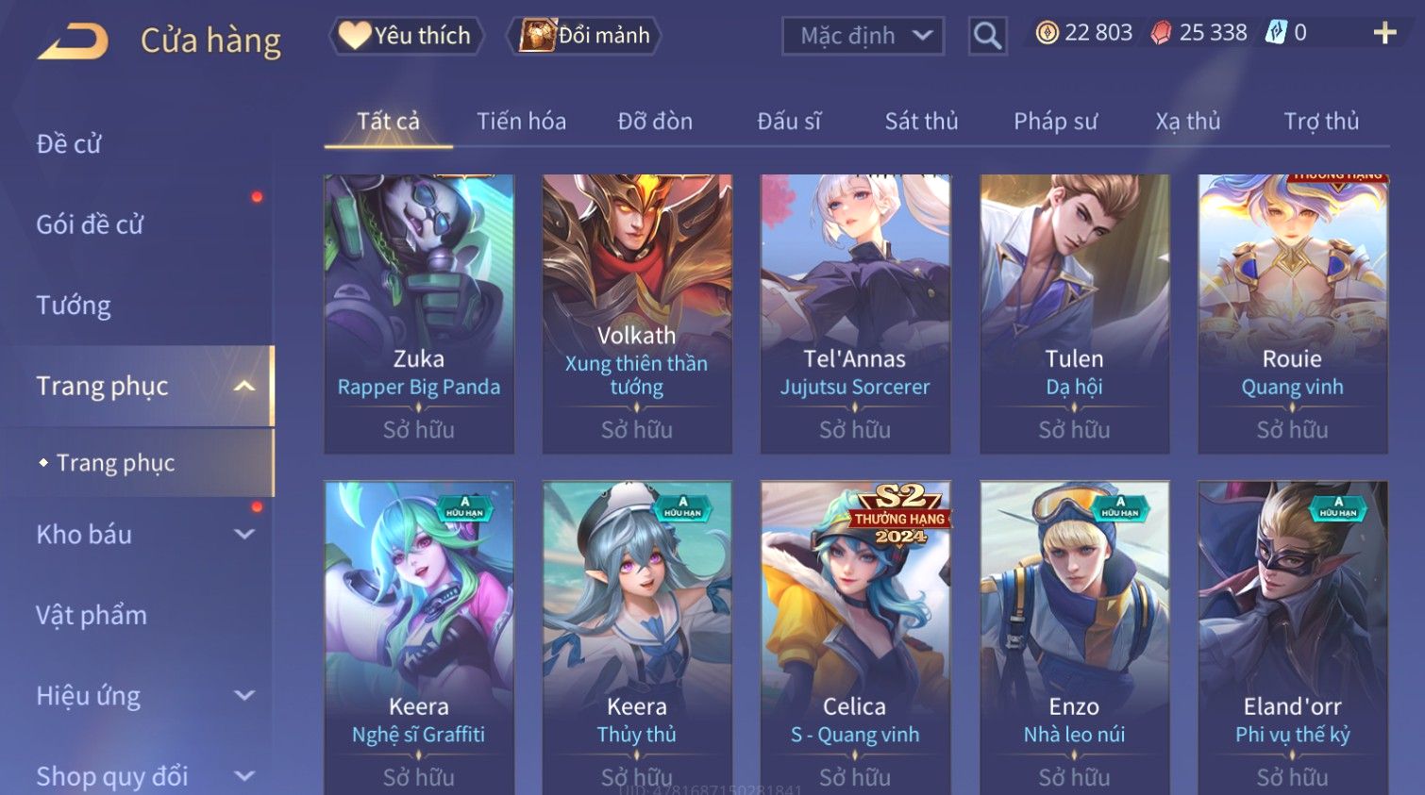This screenshot has width=1425, height=795.
Task: Select the Pháp sư tab
Action: 1055,121
